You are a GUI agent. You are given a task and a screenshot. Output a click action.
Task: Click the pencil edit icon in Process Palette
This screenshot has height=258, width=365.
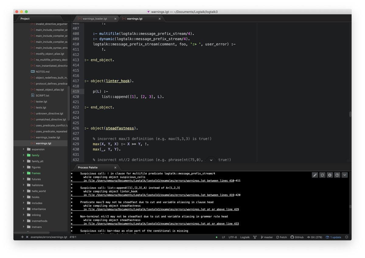coord(315,175)
